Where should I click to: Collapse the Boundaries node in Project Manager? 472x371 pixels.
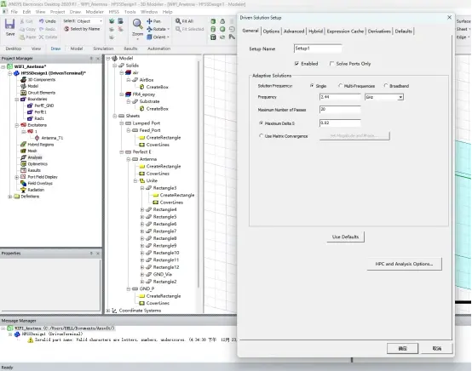[x=17, y=100]
